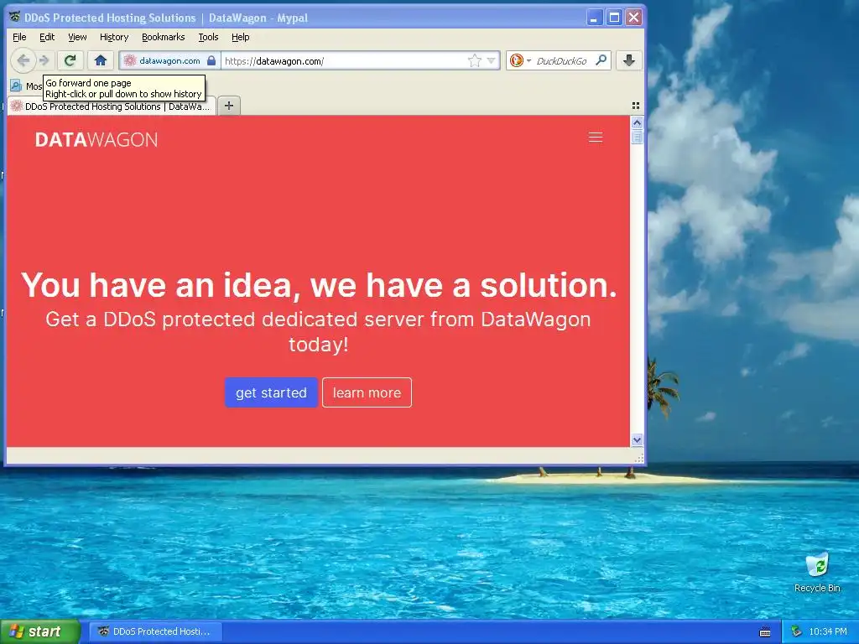Click the Windows start button
The height and width of the screenshot is (644, 859).
click(40, 631)
